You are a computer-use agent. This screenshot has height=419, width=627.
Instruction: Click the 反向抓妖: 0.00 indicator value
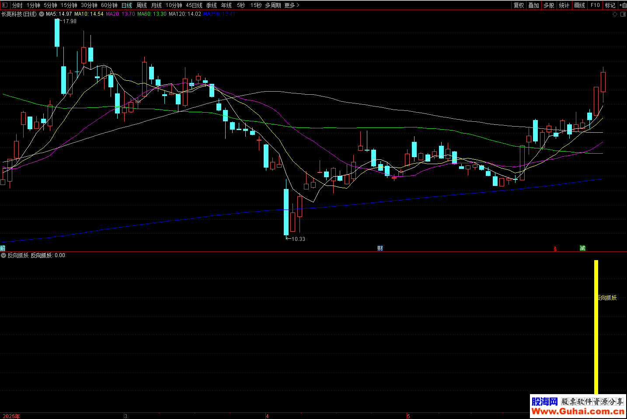[x=48, y=255]
